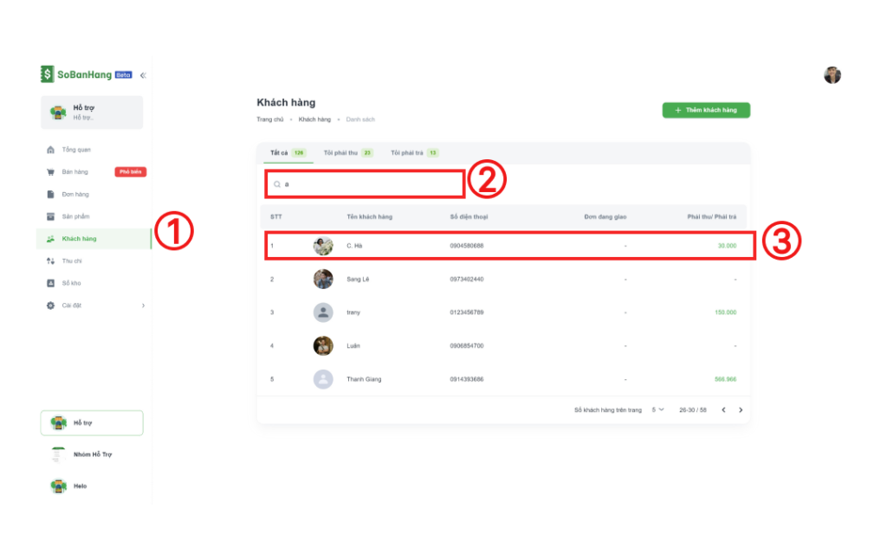Switch to Tôi phải trả tab
The height and width of the screenshot is (560, 887).
[x=414, y=152]
